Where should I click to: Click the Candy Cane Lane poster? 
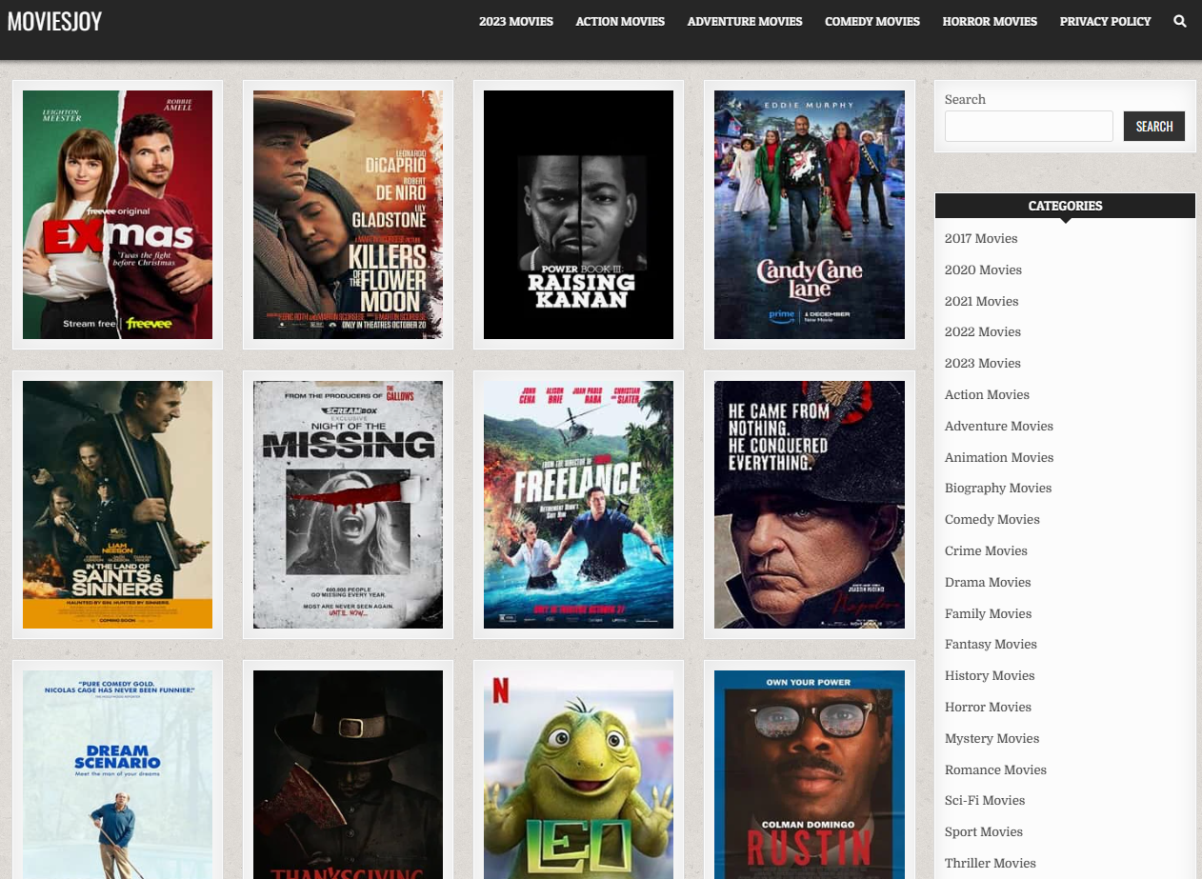[809, 214]
